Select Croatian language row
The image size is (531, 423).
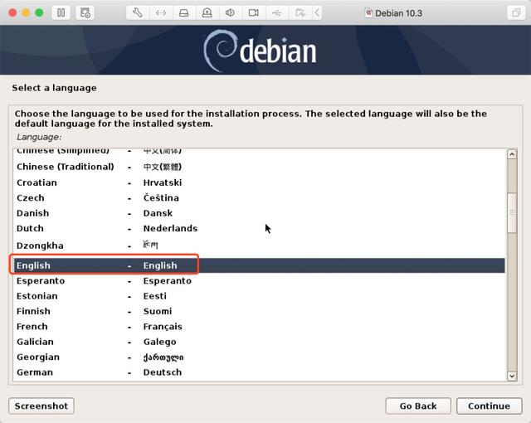click(259, 182)
